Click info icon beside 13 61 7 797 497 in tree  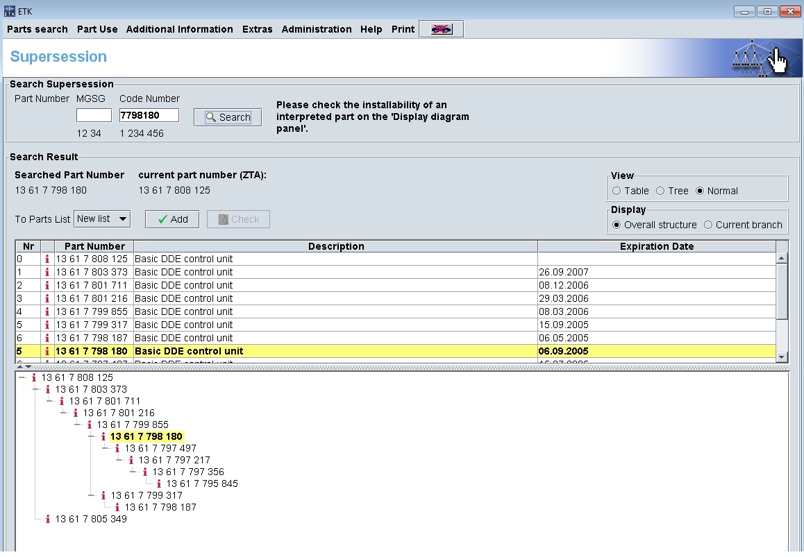(x=117, y=448)
